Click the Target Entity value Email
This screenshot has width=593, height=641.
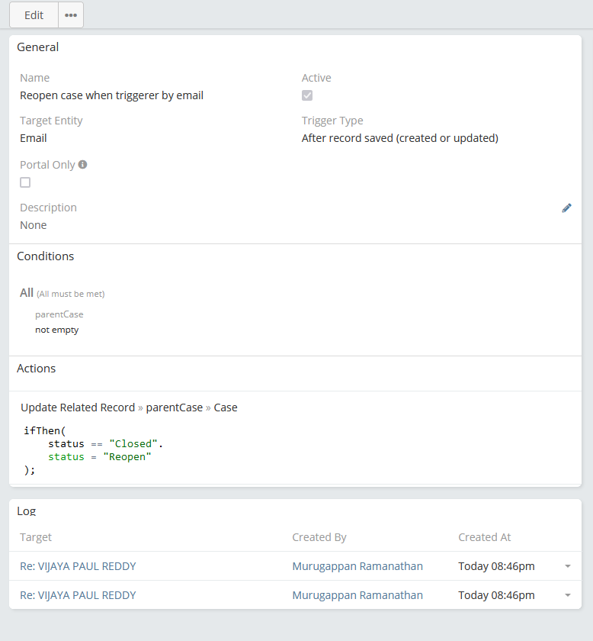point(34,138)
